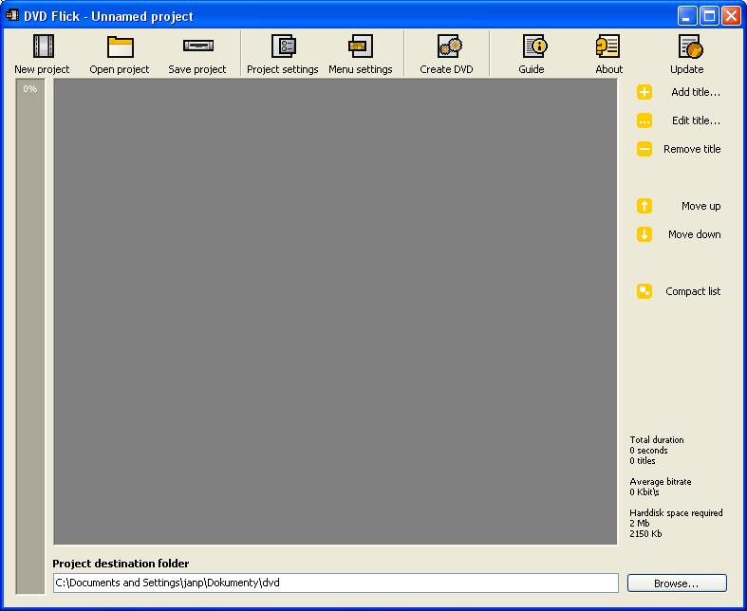
Task: Browse for project destination folder
Action: [x=677, y=583]
